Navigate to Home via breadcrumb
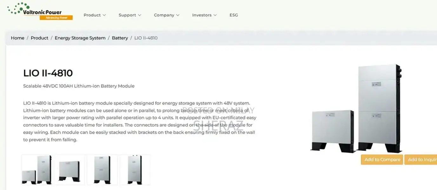Viewport: 437px width, 190px height. click(17, 38)
